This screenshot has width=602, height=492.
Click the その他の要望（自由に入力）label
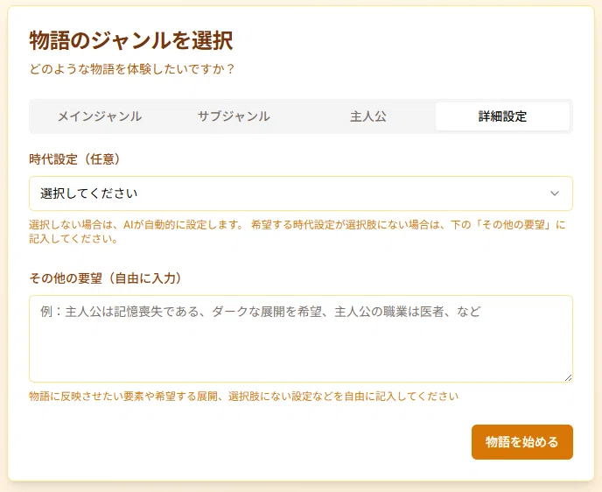pos(105,278)
